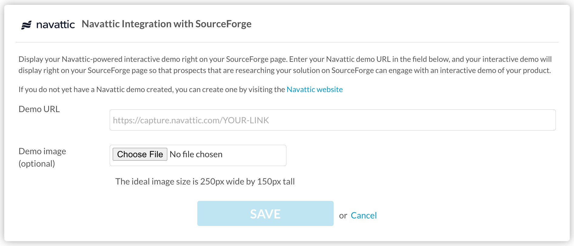Click Cancel to discard changes
This screenshot has width=574, height=246.
[x=363, y=215]
